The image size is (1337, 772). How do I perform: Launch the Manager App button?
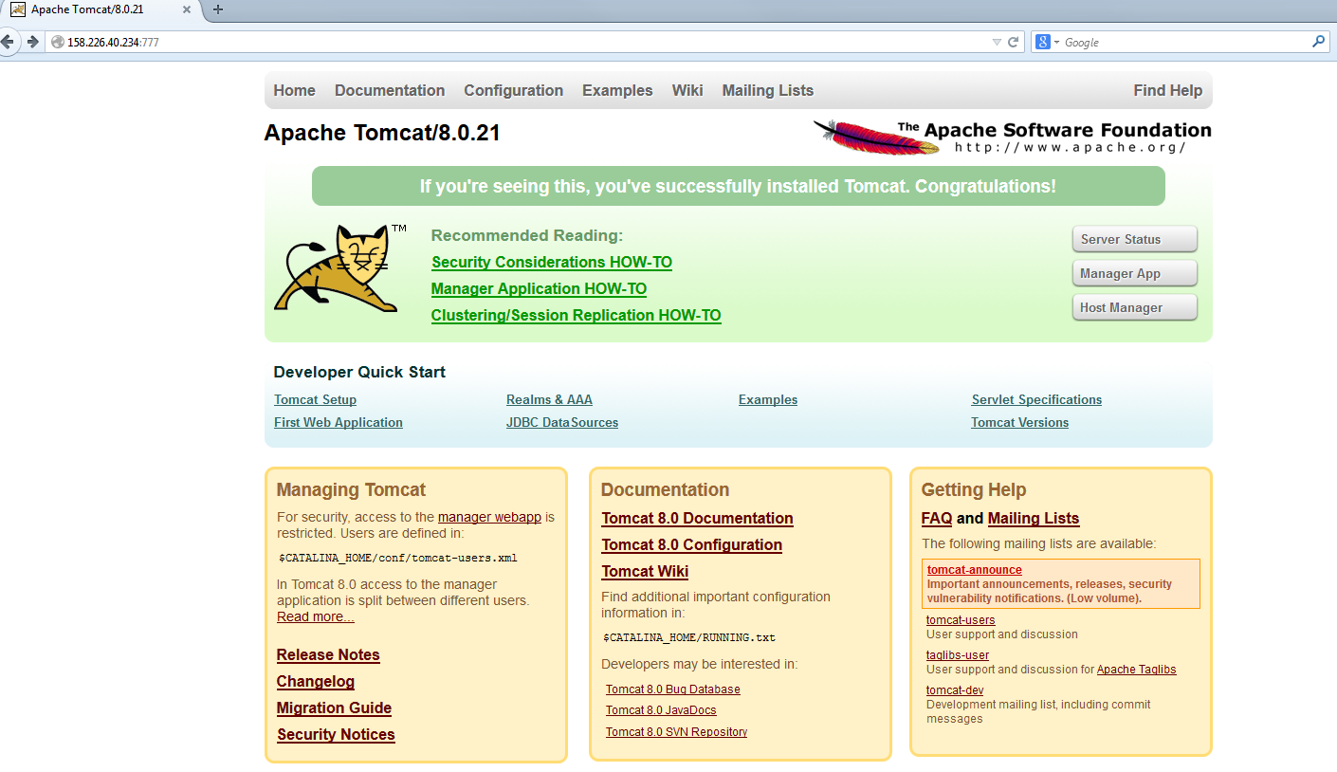coord(1135,273)
